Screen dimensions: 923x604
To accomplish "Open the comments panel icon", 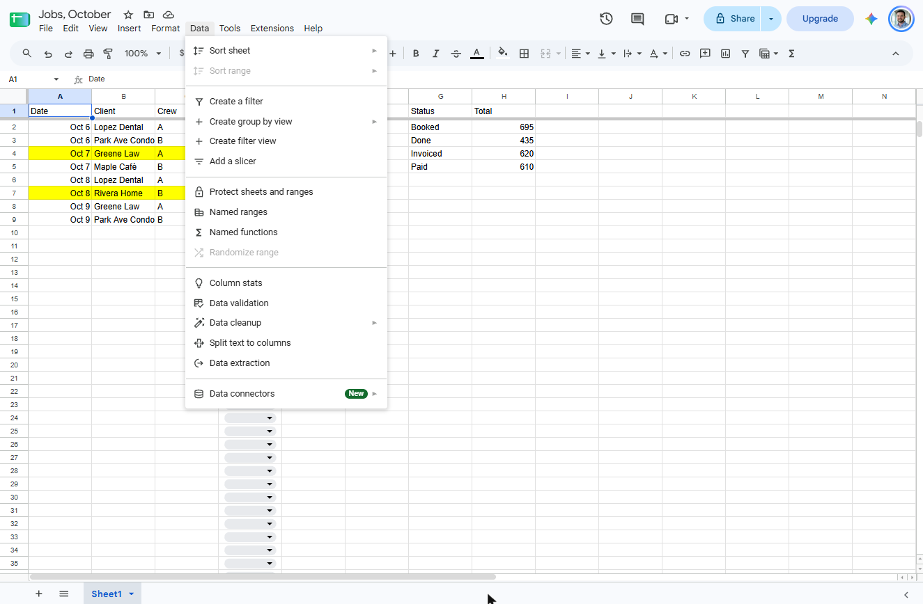I will [637, 19].
